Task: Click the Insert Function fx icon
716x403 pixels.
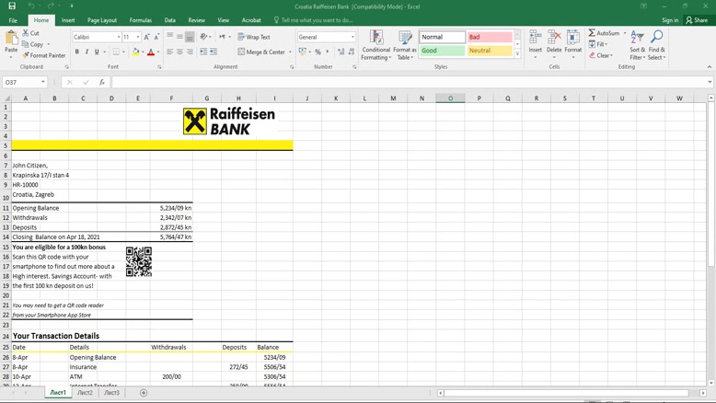Action: (101, 82)
